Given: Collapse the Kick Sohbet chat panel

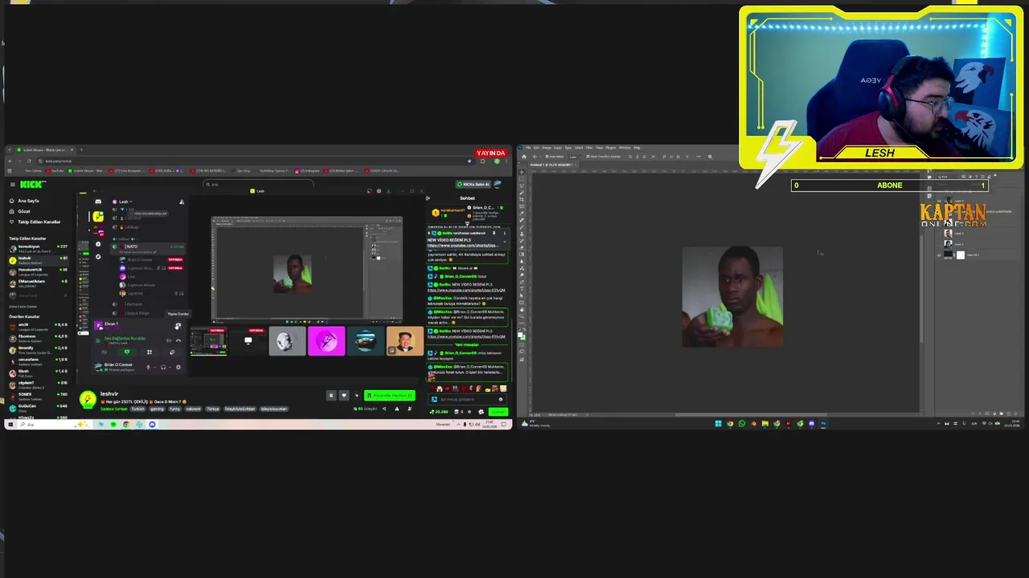Looking at the screenshot, I should (428, 198).
